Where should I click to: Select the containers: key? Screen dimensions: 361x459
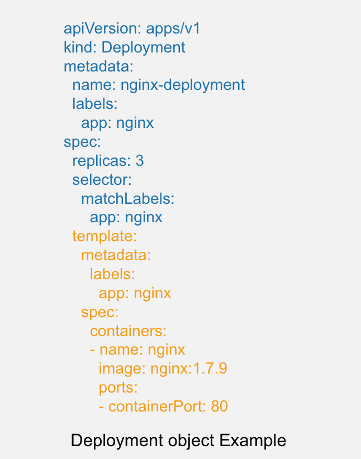tap(129, 331)
